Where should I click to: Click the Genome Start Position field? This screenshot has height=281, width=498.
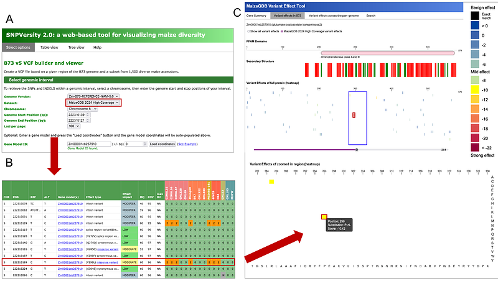point(79,115)
